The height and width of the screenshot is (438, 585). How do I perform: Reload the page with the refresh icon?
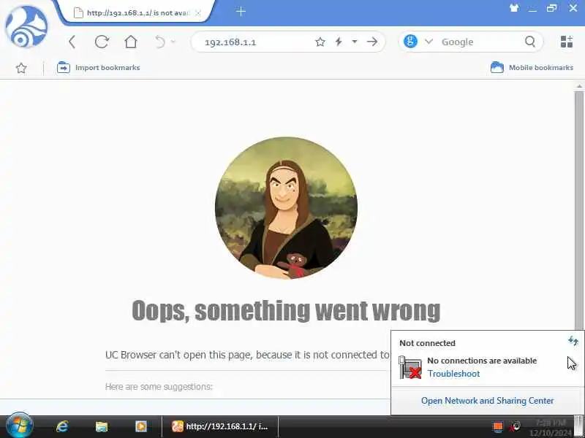[x=102, y=42]
